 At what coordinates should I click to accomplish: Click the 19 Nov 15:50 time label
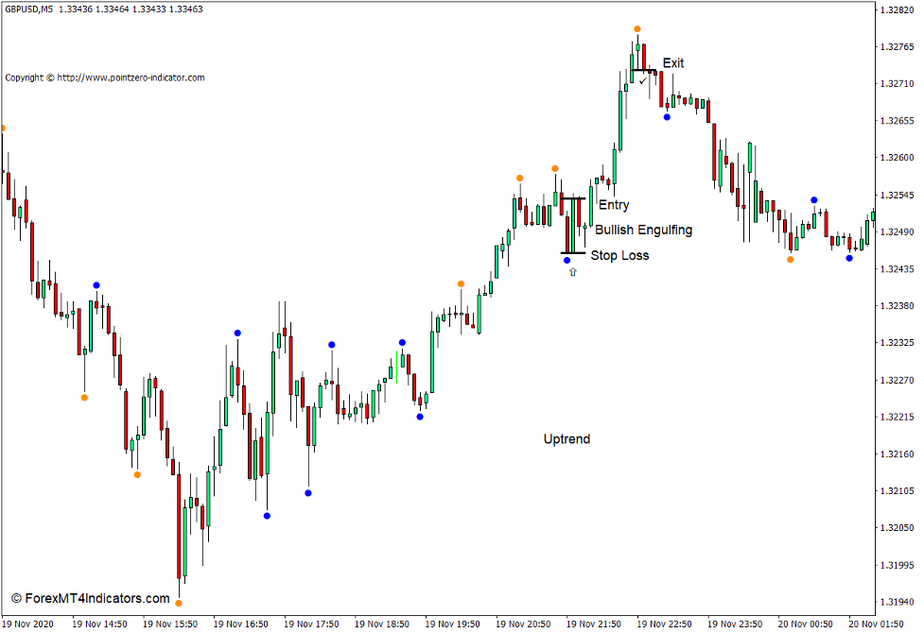(x=170, y=624)
